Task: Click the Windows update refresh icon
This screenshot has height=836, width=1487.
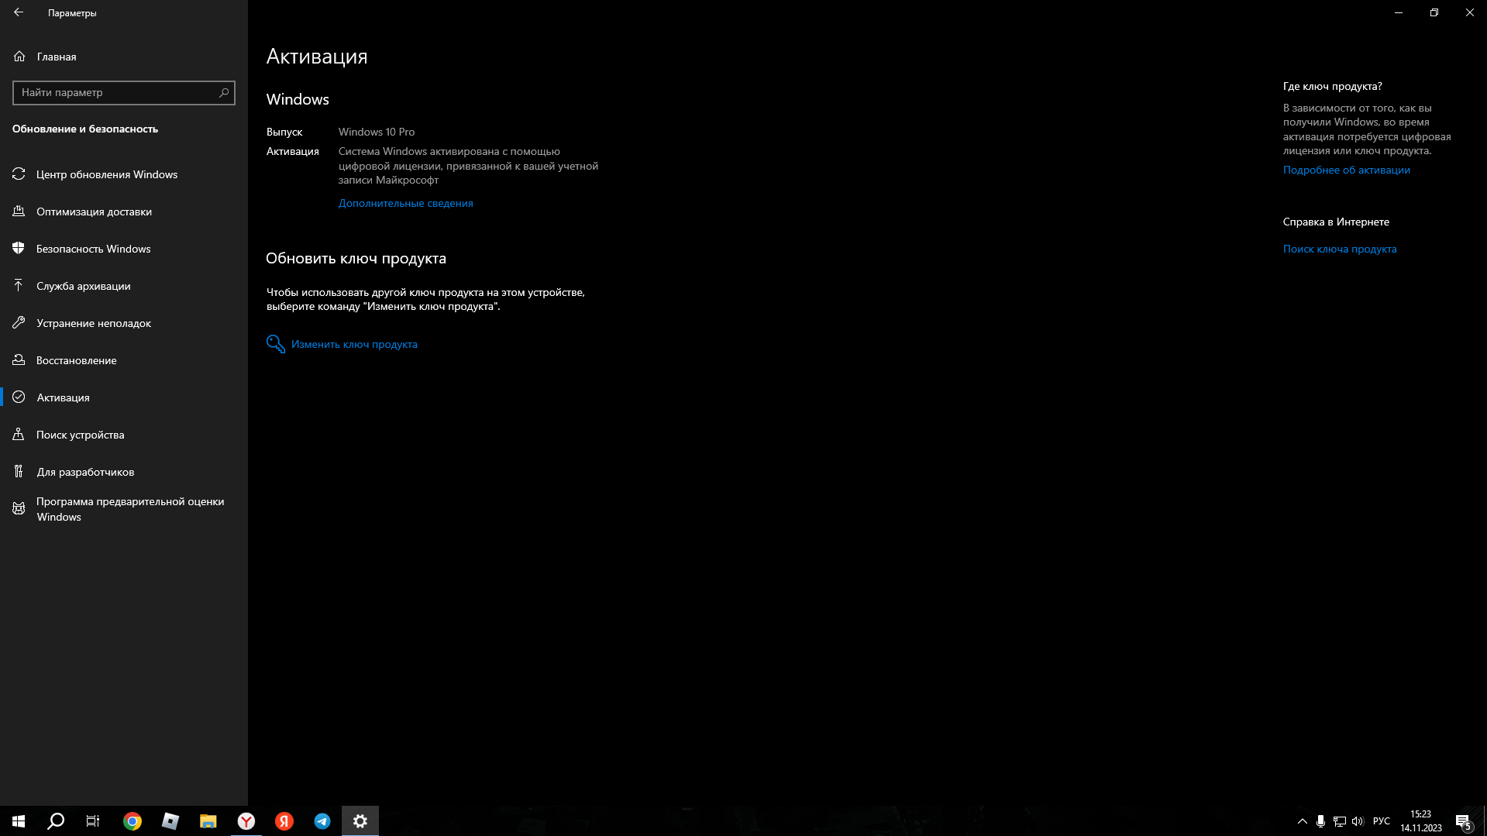Action: (19, 174)
